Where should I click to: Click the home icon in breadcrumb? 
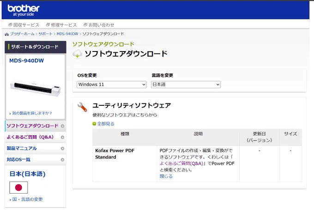(7, 34)
